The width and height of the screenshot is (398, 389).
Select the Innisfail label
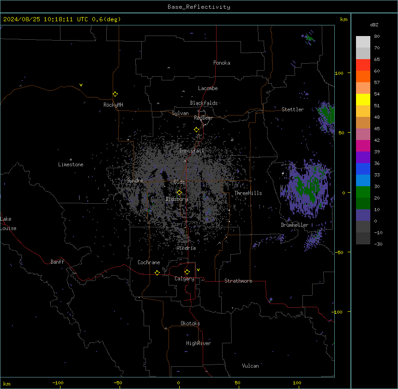pos(192,151)
